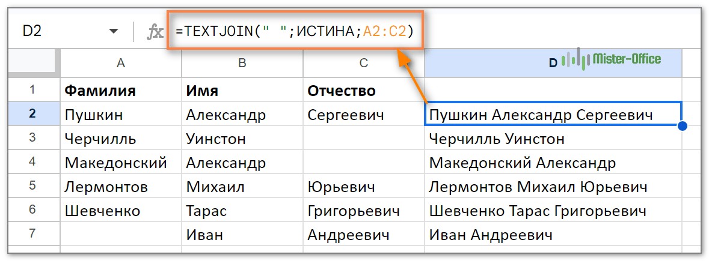Click 'Александр' in the Пушкин row
This screenshot has height=261, width=709.
pyautogui.click(x=242, y=115)
